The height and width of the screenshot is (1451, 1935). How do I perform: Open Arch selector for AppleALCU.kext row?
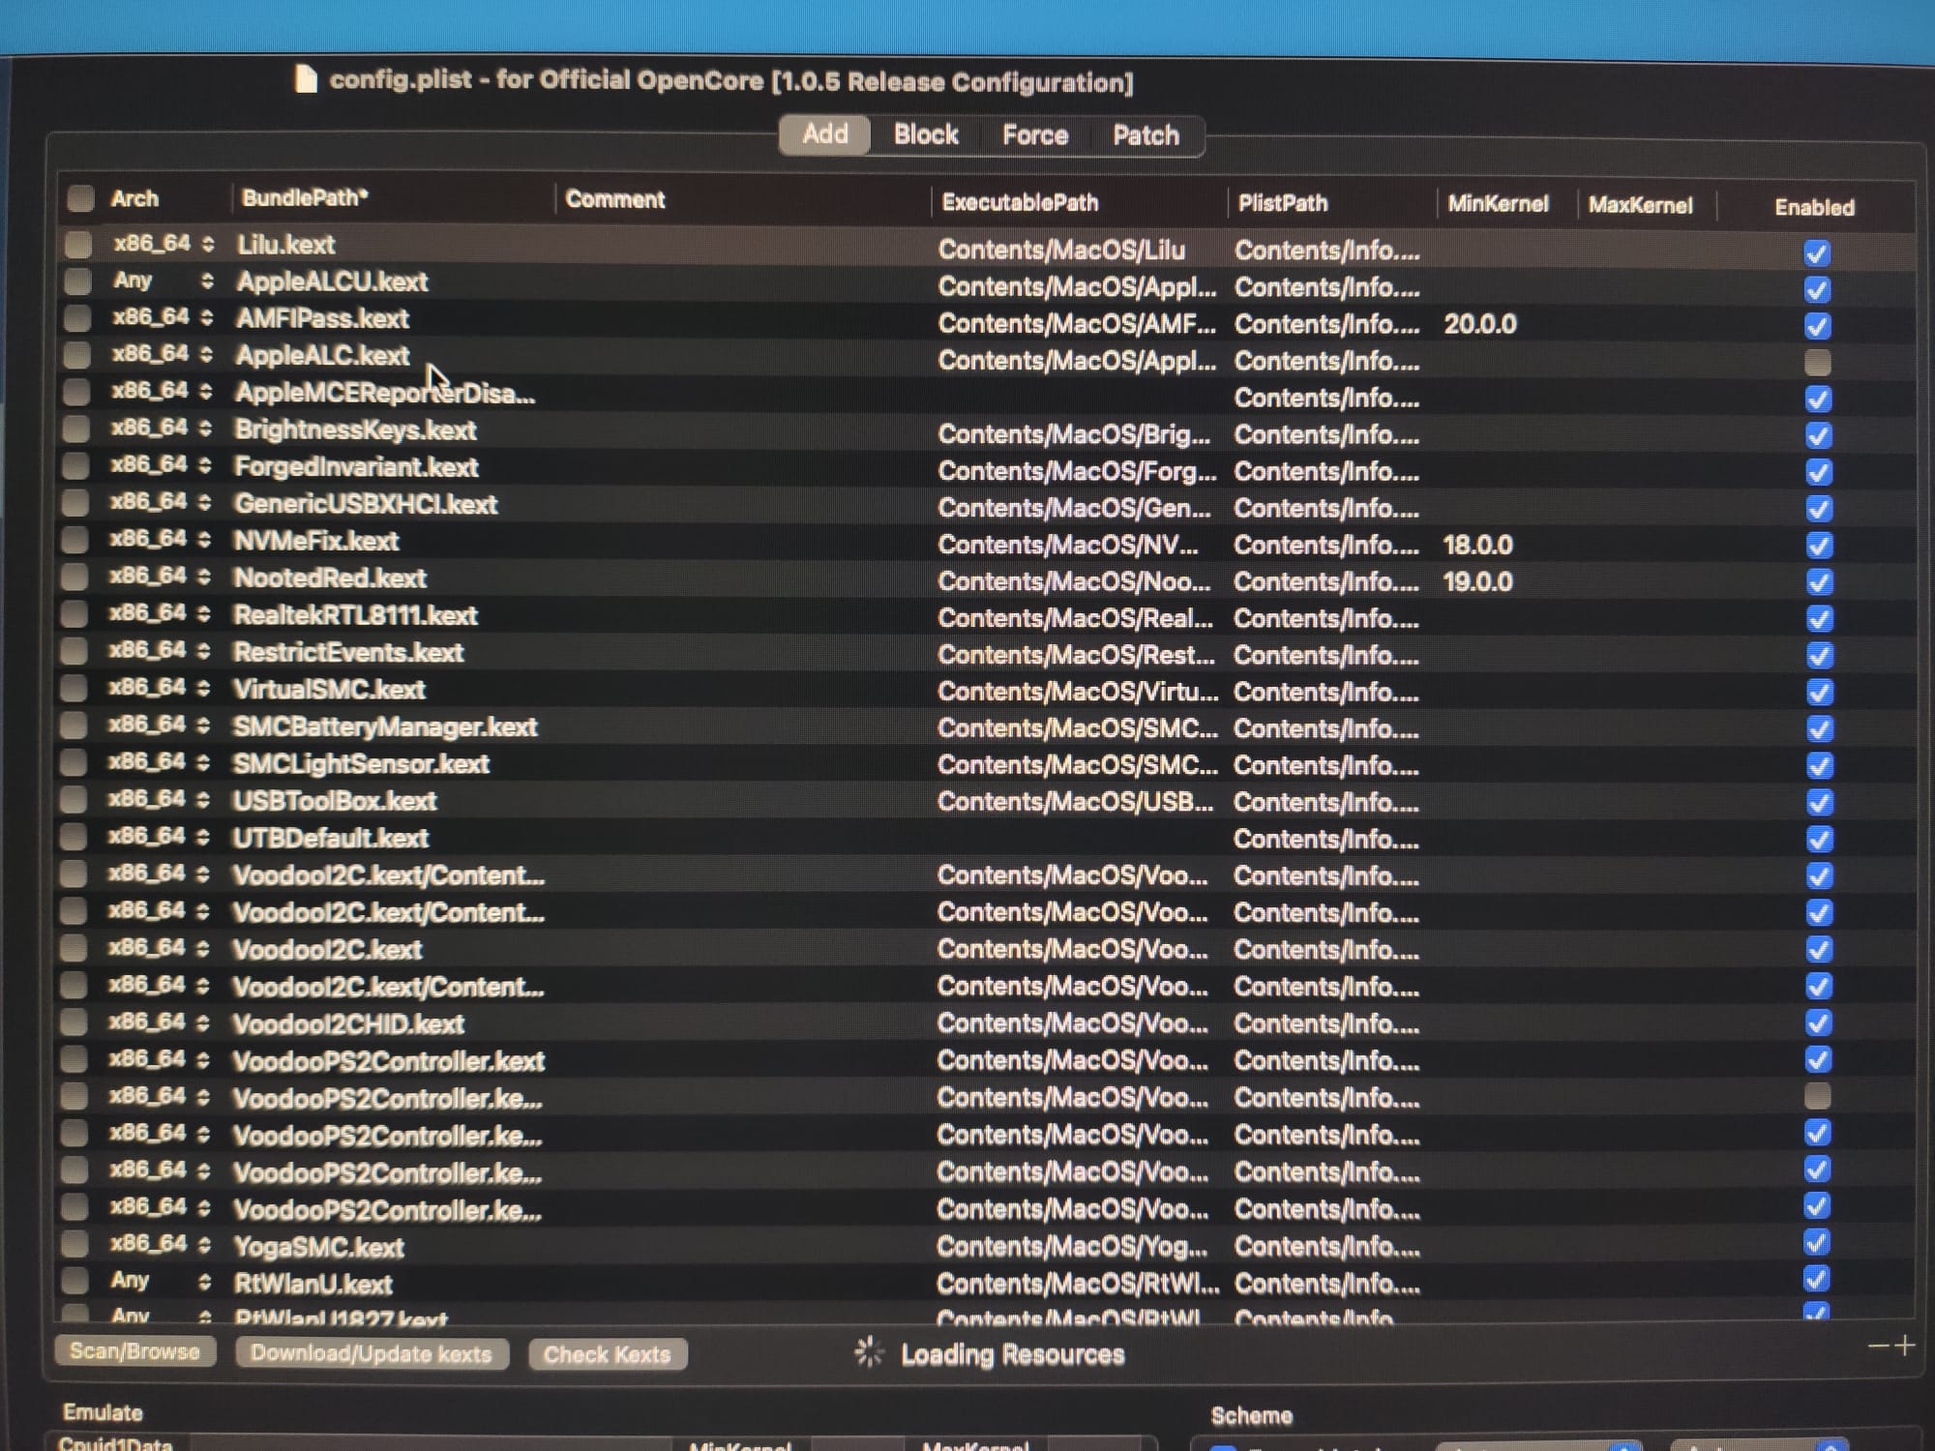[206, 281]
